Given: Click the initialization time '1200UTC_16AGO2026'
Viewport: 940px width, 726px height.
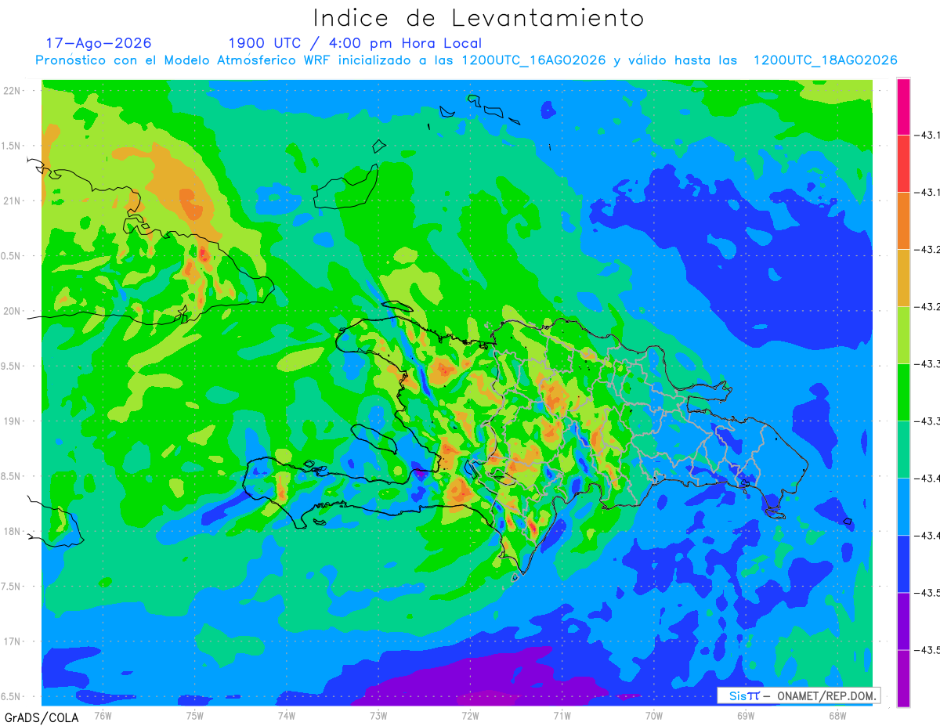Looking at the screenshot, I should coord(533,60).
